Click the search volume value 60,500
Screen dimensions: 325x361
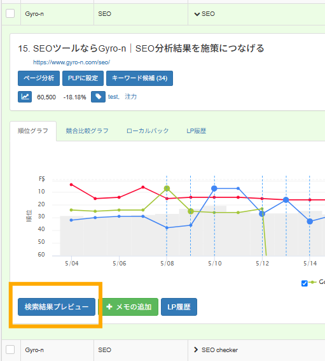pos(46,97)
